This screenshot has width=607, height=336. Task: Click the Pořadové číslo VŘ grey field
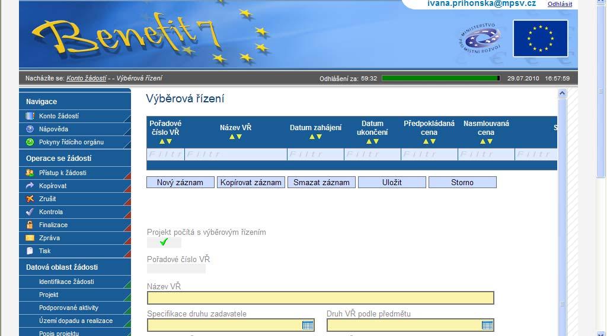pos(176,269)
